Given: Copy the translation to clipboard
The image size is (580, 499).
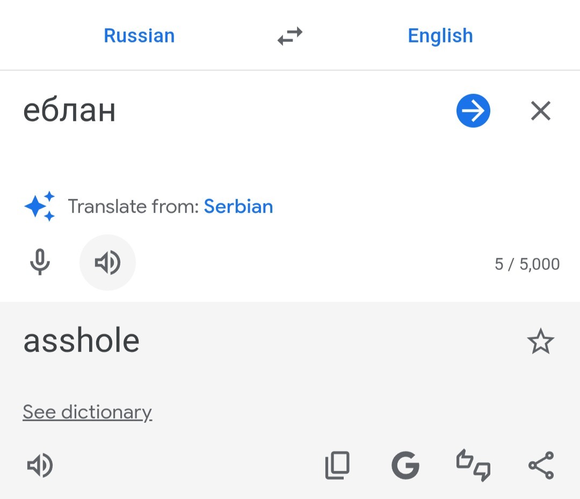Looking at the screenshot, I should pos(337,465).
